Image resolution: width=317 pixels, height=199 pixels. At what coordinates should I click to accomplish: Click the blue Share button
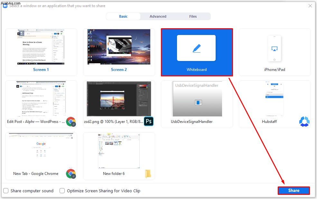[x=294, y=191]
